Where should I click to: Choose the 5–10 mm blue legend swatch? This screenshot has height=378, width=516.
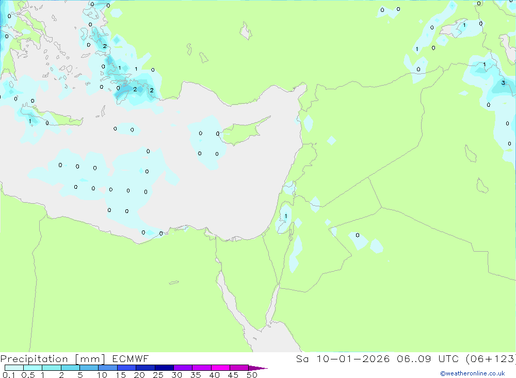(89, 368)
